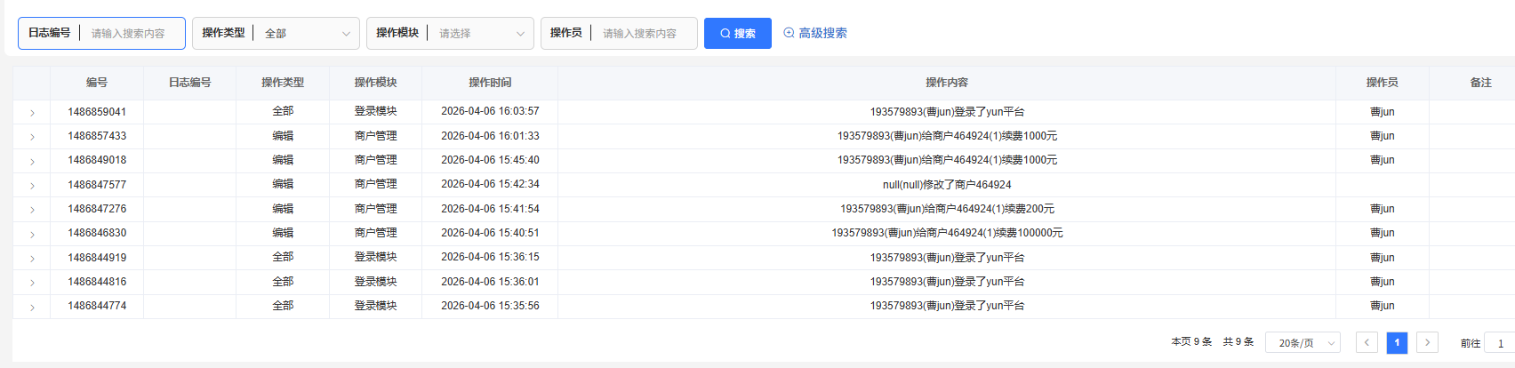The width and height of the screenshot is (1515, 368).
Task: Click the 操作时间 column header
Action: coord(490,83)
